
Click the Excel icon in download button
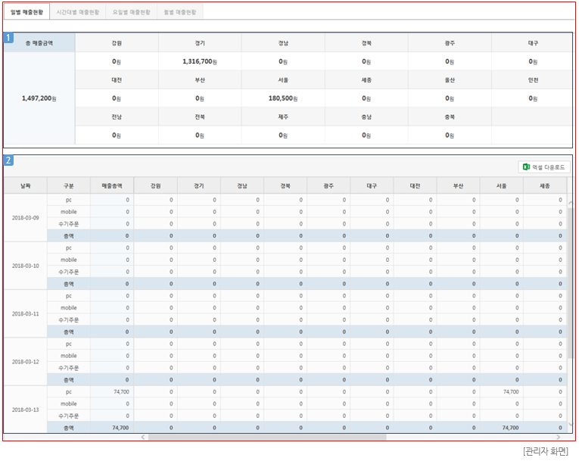tap(527, 167)
